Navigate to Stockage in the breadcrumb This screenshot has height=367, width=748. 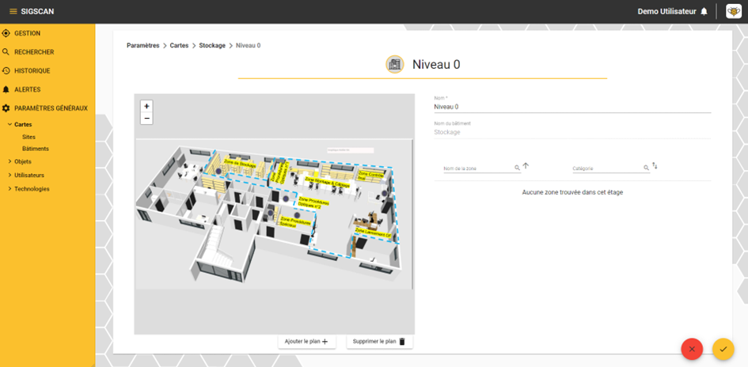coord(212,45)
